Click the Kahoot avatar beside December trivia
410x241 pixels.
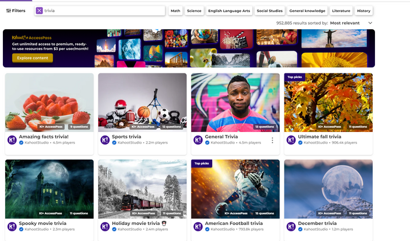[291, 226]
